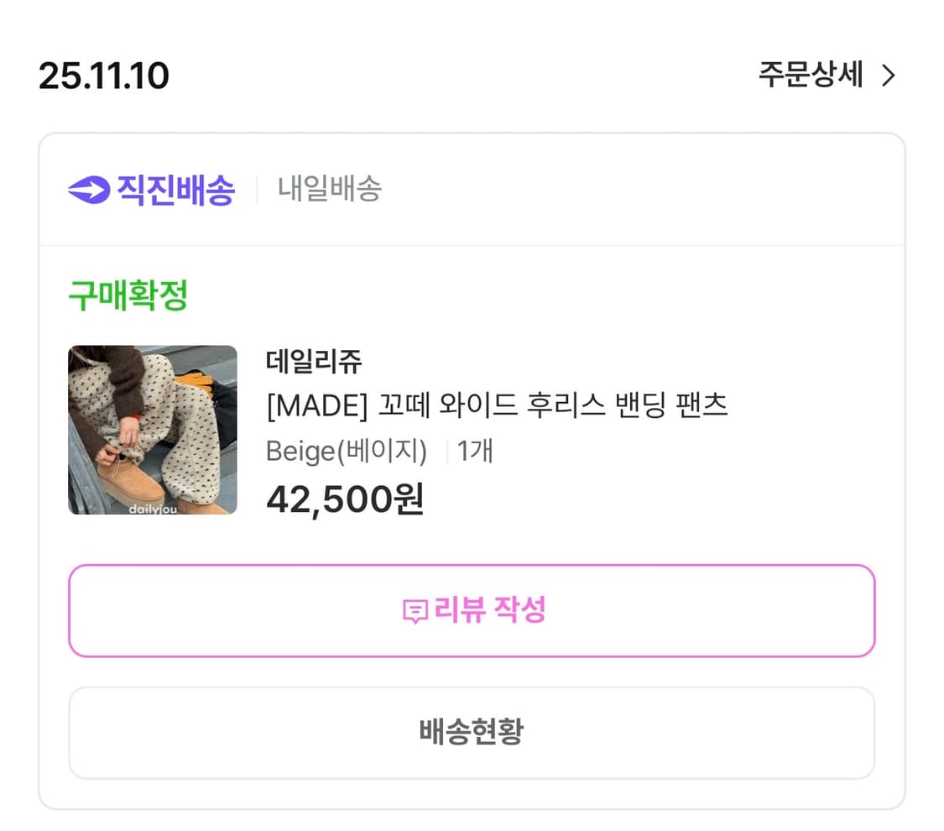Expand the order details via the arrow
Screen dimensions: 944x831
click(x=889, y=76)
